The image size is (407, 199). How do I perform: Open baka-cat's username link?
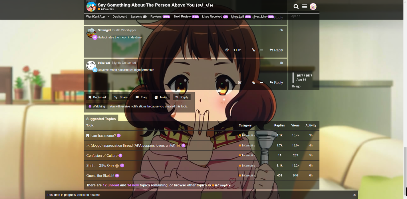tap(104, 63)
